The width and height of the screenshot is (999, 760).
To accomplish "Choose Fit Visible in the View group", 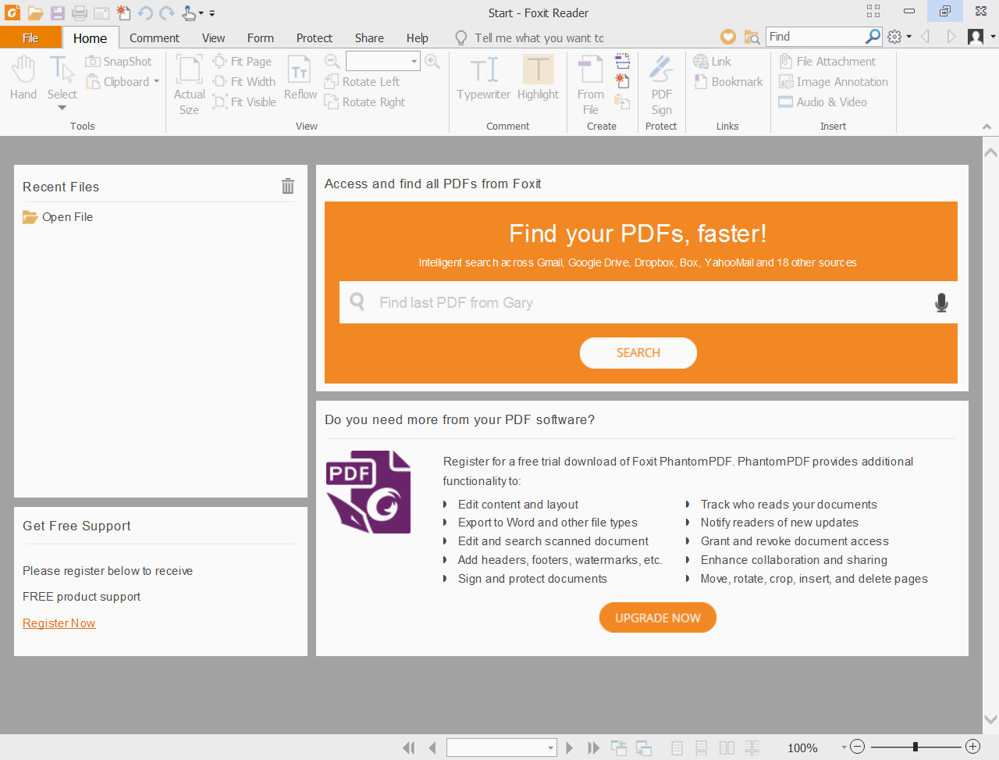I will [x=245, y=102].
